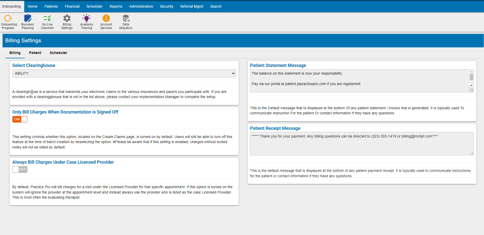The height and width of the screenshot is (235, 484).
Task: Open the Administration menu
Action: coord(141,6)
